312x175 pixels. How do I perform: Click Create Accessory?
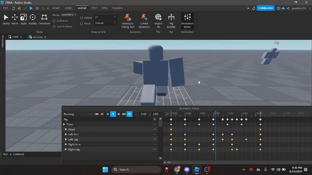pyautogui.click(x=144, y=21)
